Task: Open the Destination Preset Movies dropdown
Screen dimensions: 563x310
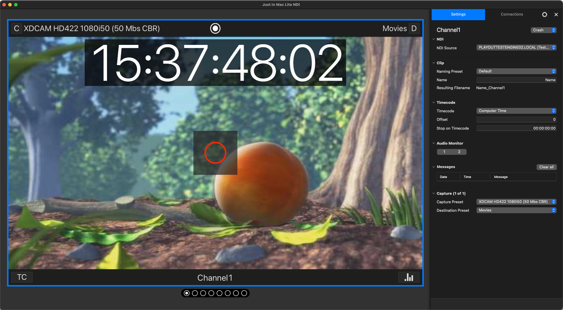Action: click(516, 210)
